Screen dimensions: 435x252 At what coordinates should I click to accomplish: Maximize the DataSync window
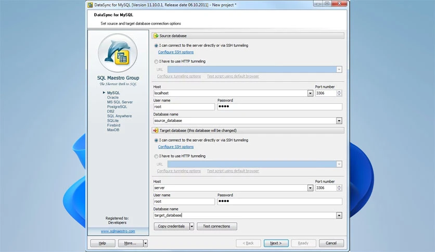coord(327,4)
